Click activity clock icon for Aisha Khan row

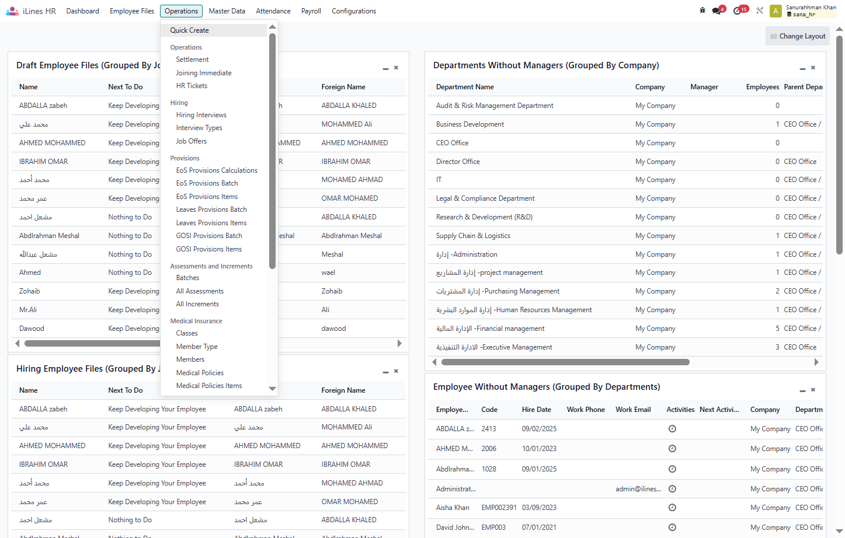click(x=672, y=508)
